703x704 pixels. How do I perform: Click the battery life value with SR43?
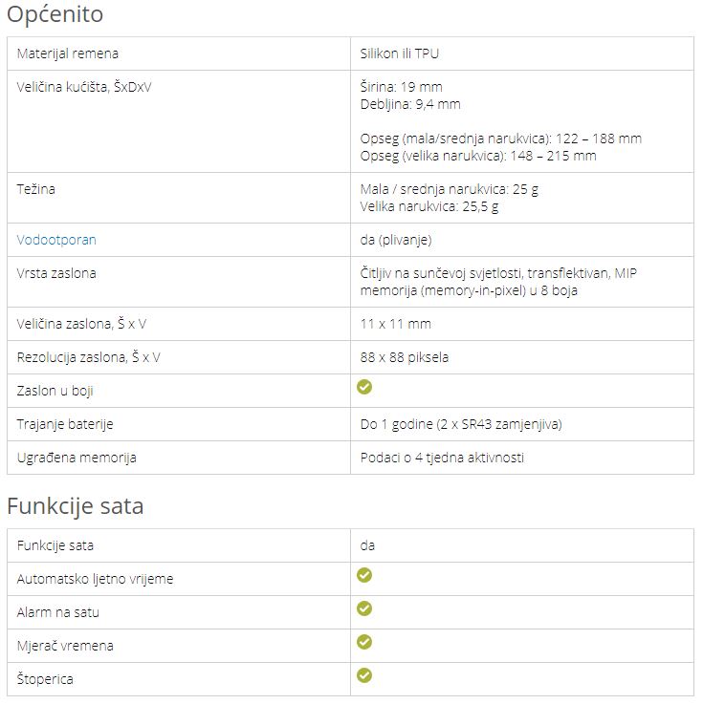point(460,424)
